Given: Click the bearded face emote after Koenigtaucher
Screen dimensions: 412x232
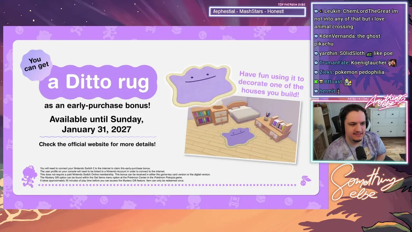Looking at the screenshot, I should (392, 63).
